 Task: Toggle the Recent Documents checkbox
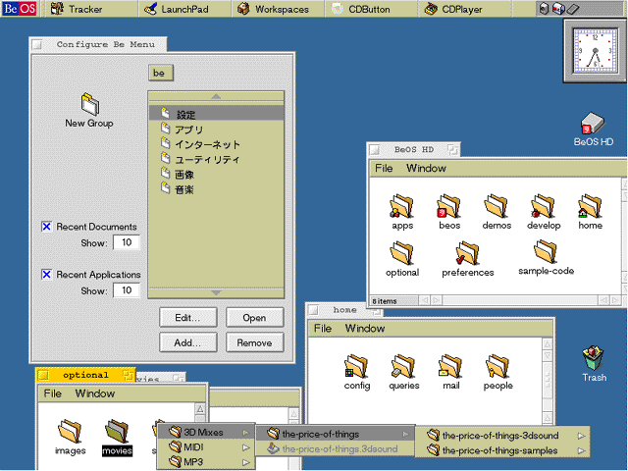46,227
